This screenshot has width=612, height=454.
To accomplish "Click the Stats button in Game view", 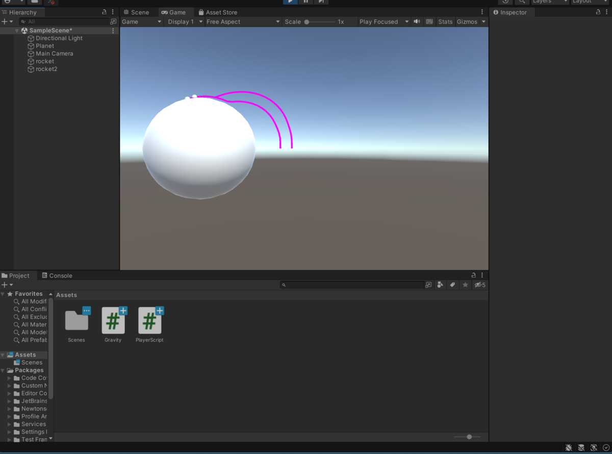I will 445,21.
